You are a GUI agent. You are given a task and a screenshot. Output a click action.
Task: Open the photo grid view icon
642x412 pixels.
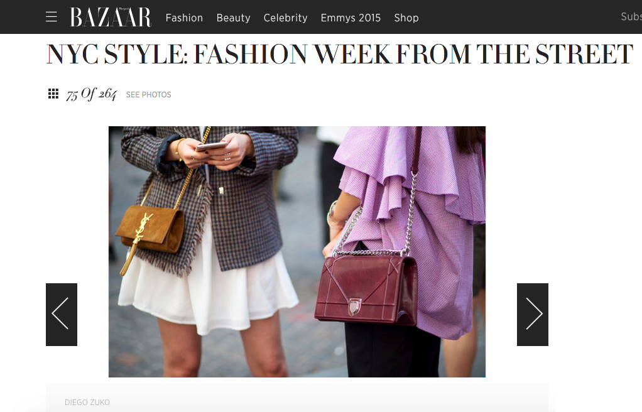pos(53,94)
